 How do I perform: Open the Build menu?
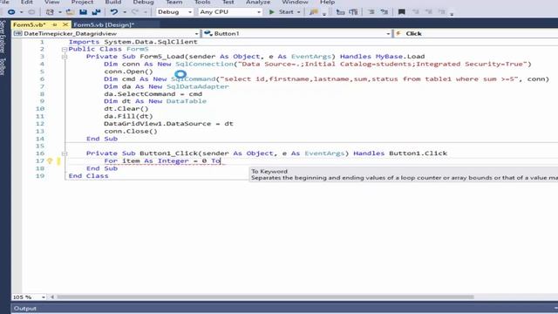tap(113, 2)
